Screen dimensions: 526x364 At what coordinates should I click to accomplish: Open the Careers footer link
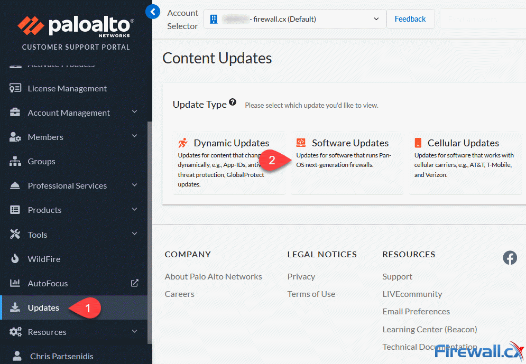[179, 294]
